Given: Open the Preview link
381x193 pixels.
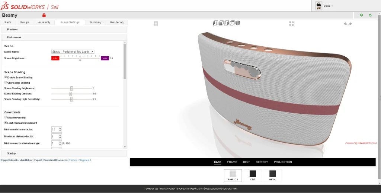Looking at the screenshot, I should [73, 160].
